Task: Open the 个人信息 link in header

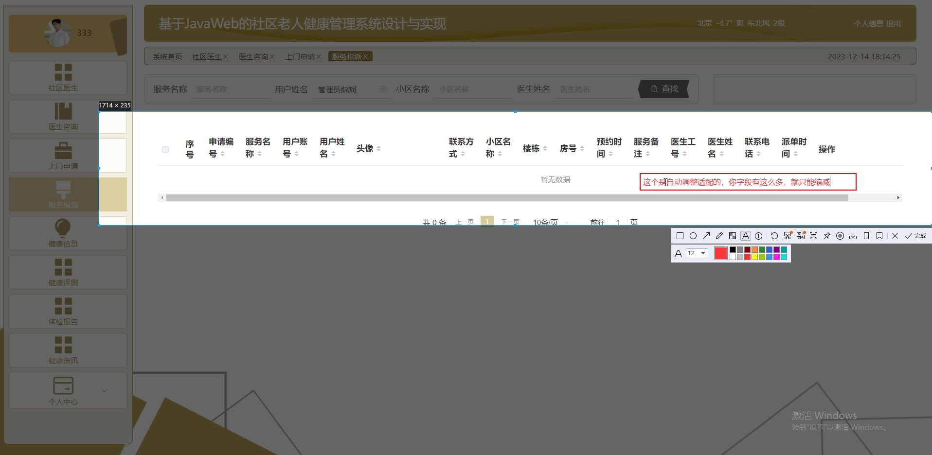Action: [x=869, y=23]
